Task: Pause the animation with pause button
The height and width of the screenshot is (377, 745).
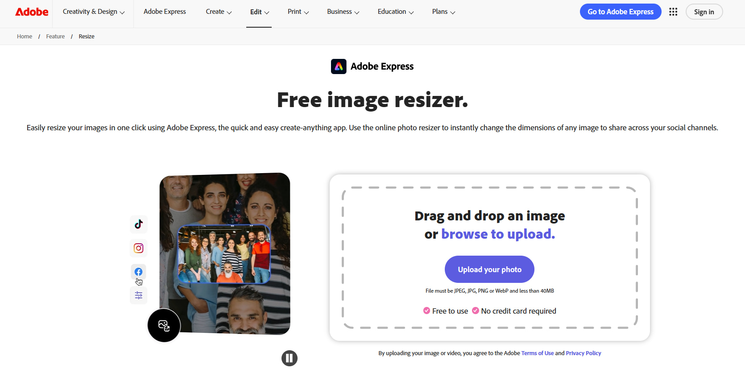Action: [x=290, y=358]
